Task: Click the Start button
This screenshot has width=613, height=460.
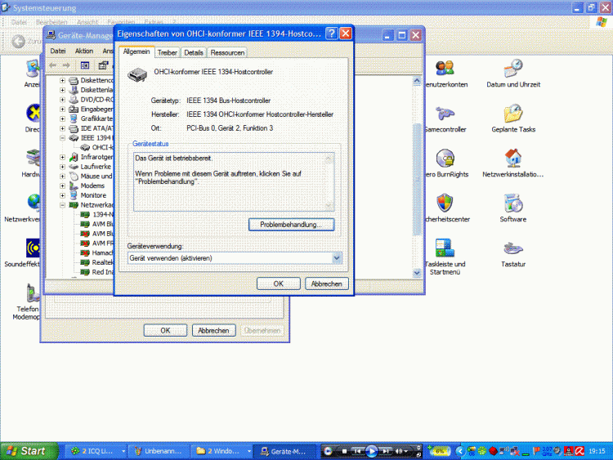Action: coord(29,451)
